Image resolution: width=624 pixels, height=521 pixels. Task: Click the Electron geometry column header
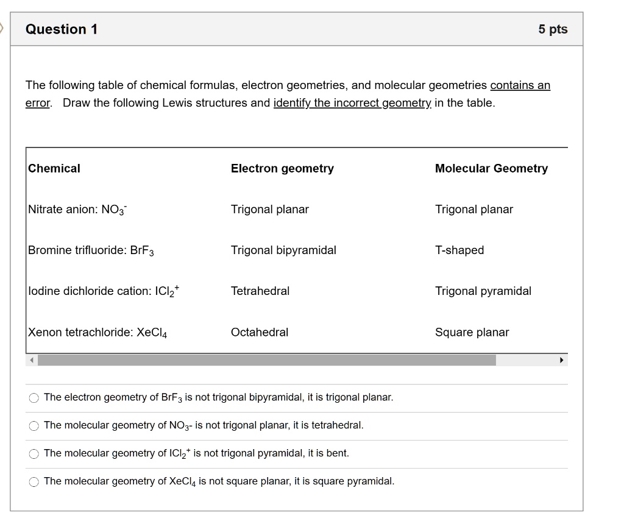282,168
